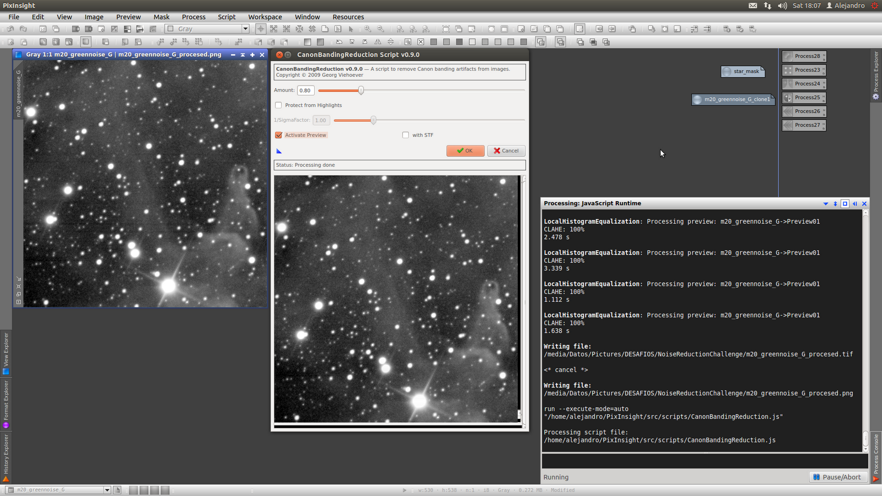Click the mail envelope icon in top panel

pos(753,6)
